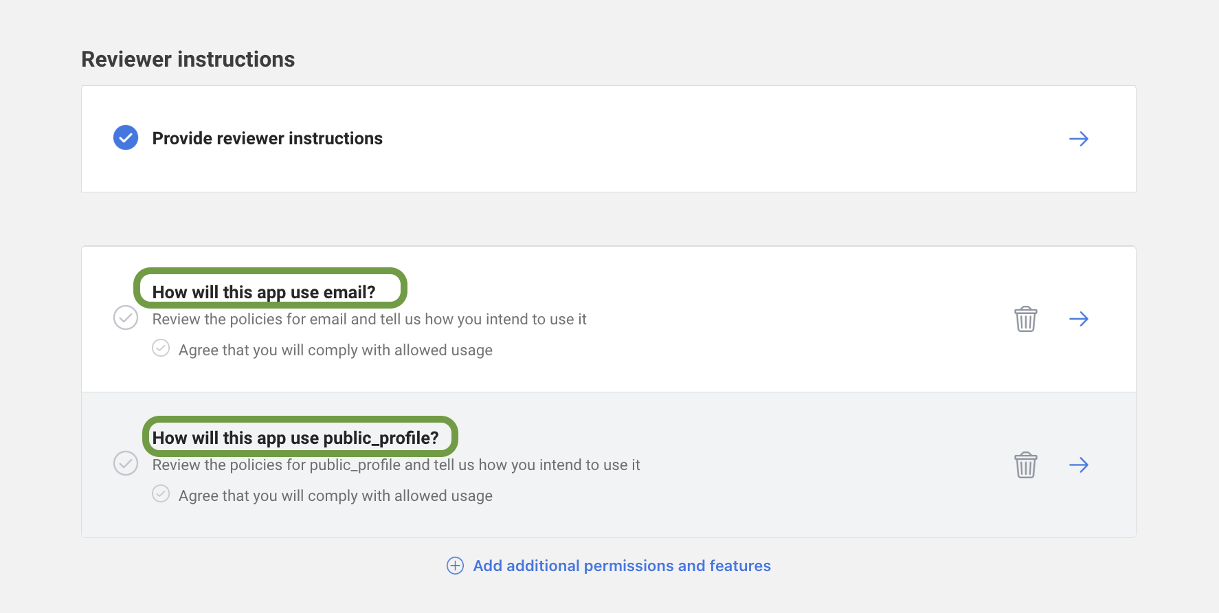Click the public_profile status checkmark
This screenshot has height=613, width=1219.
[126, 463]
